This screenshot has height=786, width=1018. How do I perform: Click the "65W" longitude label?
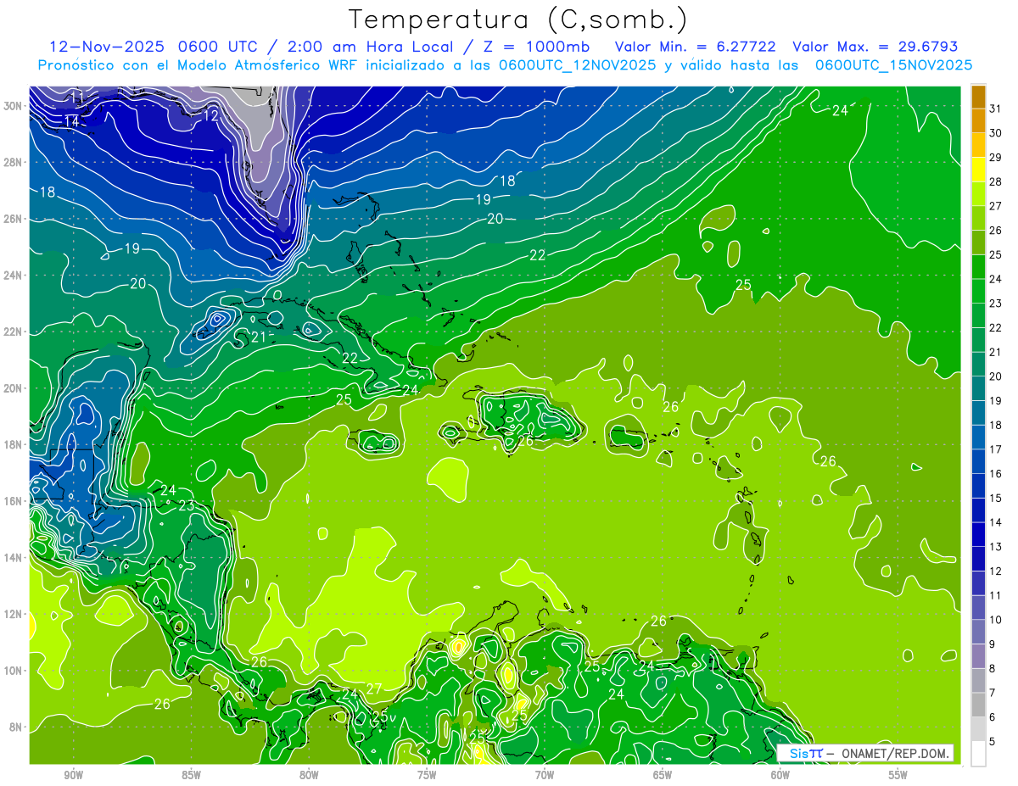point(663,774)
